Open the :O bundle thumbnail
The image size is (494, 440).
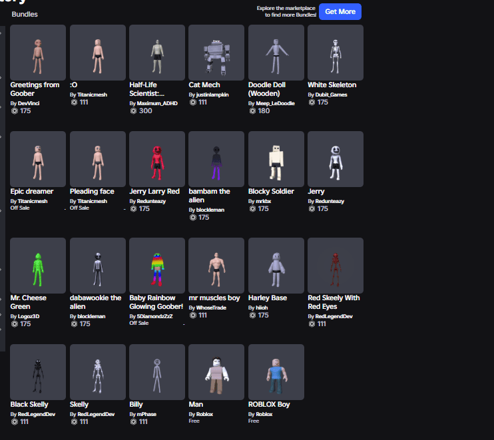coord(98,53)
